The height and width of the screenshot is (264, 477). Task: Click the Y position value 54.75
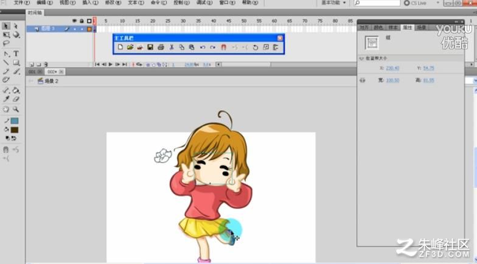(428, 68)
